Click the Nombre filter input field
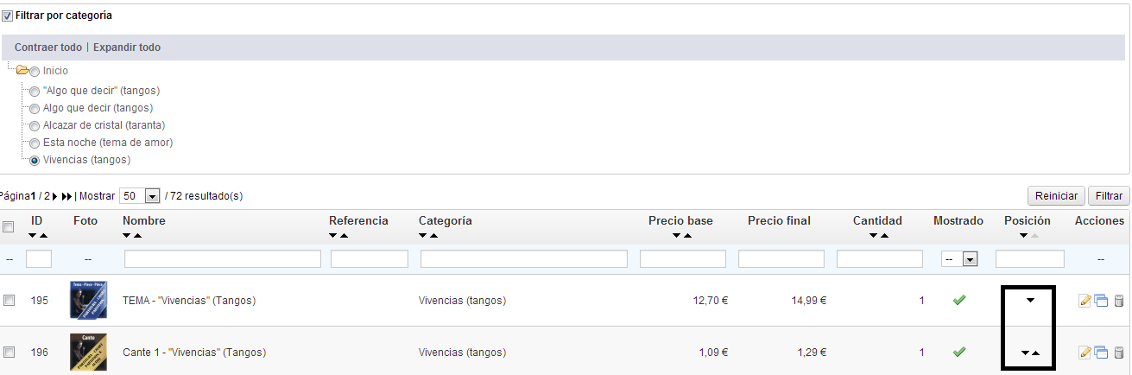Image resolution: width=1132 pixels, height=375 pixels. click(x=223, y=259)
